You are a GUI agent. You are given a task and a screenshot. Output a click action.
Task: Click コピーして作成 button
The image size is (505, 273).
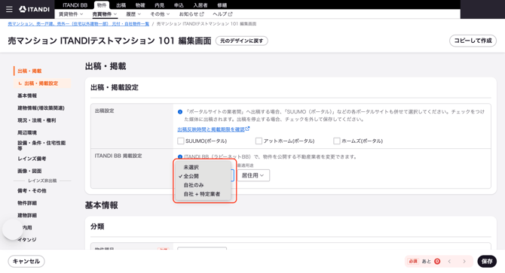point(473,41)
